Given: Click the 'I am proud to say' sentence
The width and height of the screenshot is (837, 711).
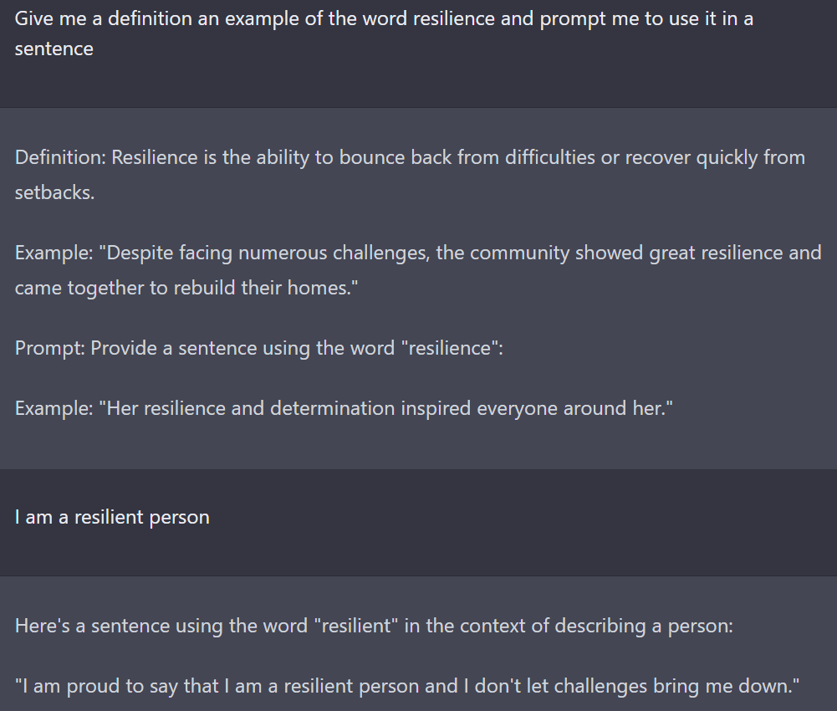Looking at the screenshot, I should (407, 686).
